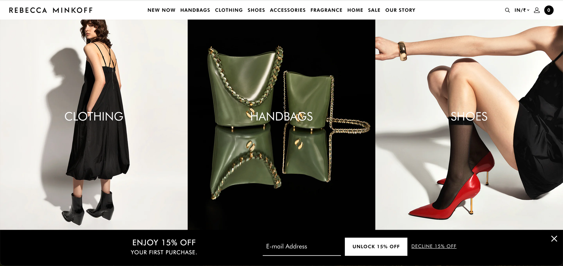Open the New Now menu

tap(161, 10)
